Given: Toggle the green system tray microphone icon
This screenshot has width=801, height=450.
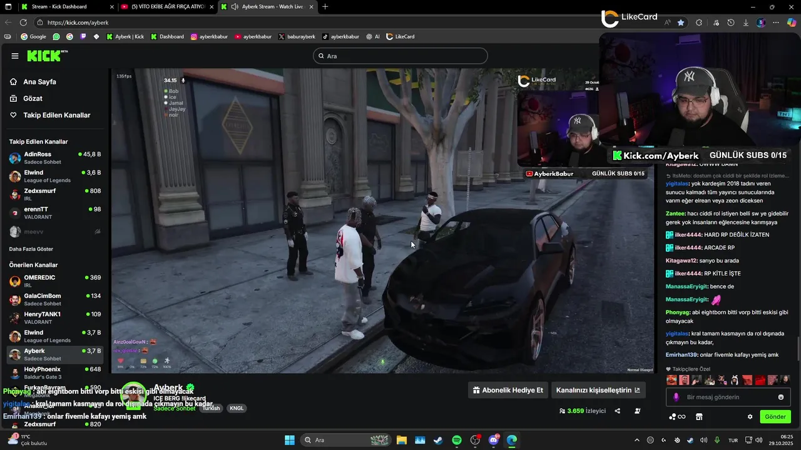Looking at the screenshot, I should (x=717, y=440).
